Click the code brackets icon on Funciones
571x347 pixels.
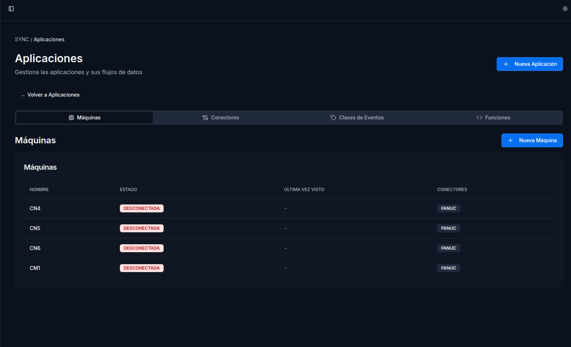pyautogui.click(x=479, y=118)
